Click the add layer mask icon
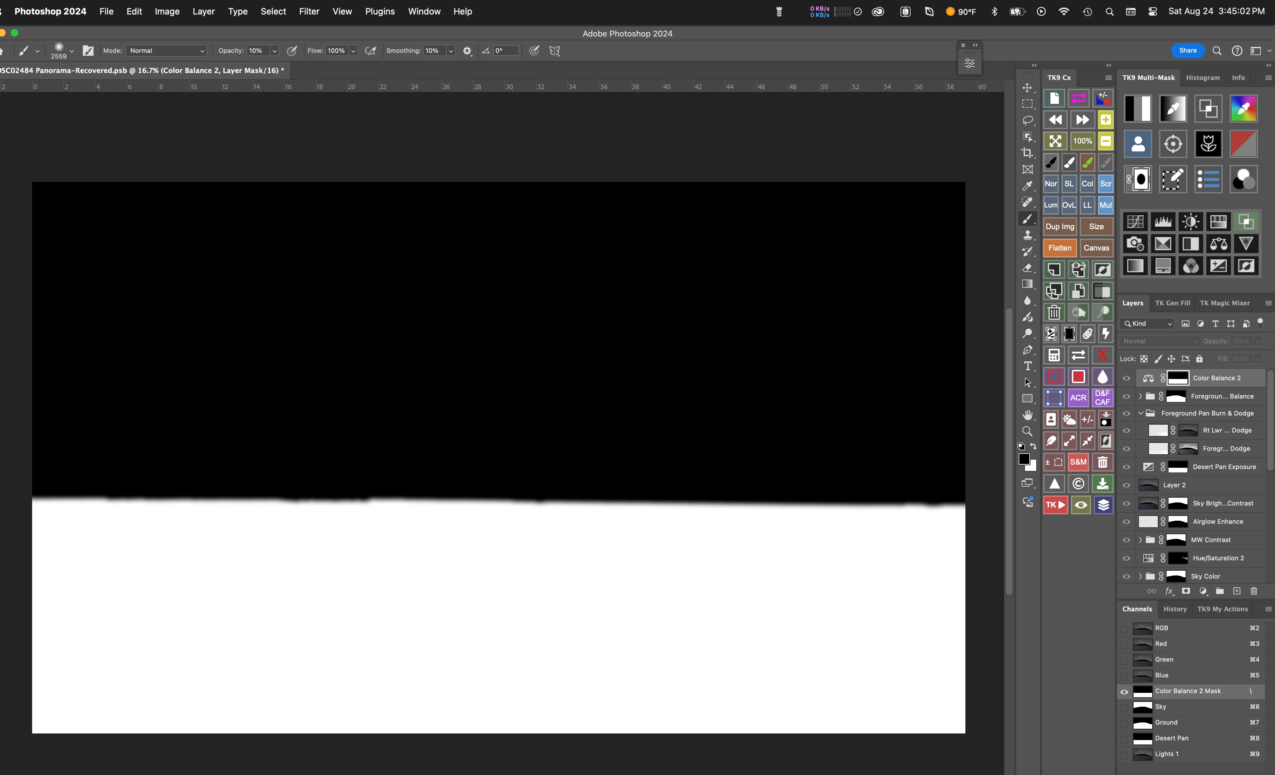The image size is (1275, 775). coord(1186,591)
